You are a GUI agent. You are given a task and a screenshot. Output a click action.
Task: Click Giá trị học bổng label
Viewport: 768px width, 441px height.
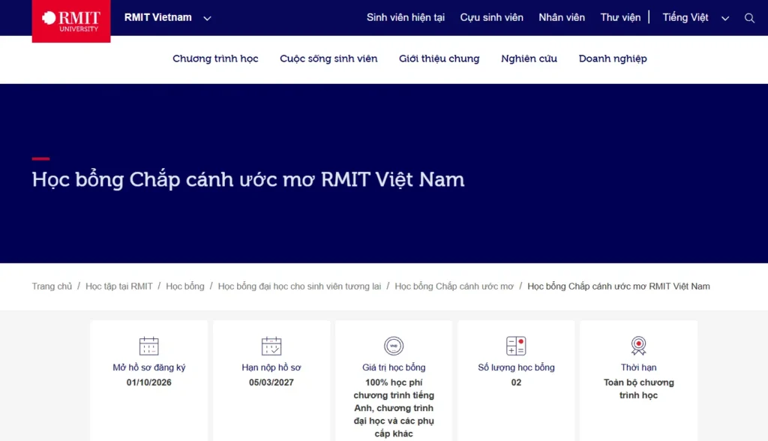click(x=394, y=367)
